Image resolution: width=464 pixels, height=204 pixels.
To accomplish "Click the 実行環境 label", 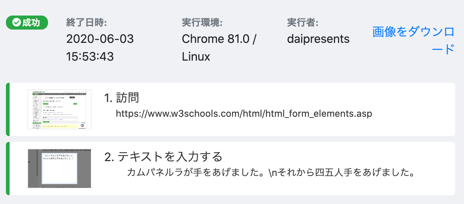I will point(202,23).
